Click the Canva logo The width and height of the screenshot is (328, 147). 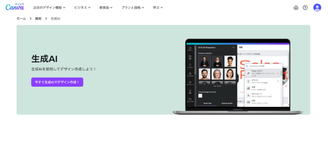point(15,7)
